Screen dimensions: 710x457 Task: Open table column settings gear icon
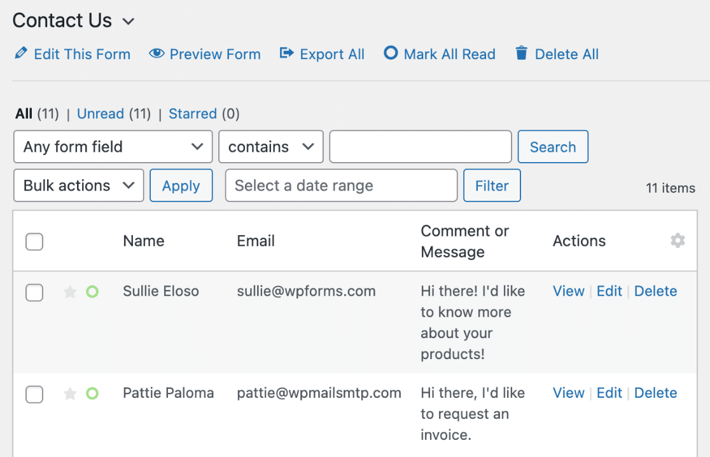click(x=678, y=240)
